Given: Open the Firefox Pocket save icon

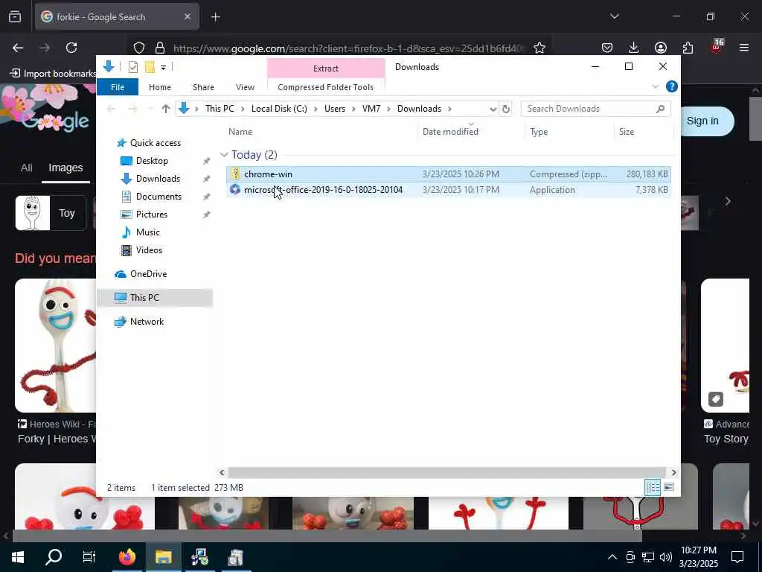Looking at the screenshot, I should coord(607,48).
